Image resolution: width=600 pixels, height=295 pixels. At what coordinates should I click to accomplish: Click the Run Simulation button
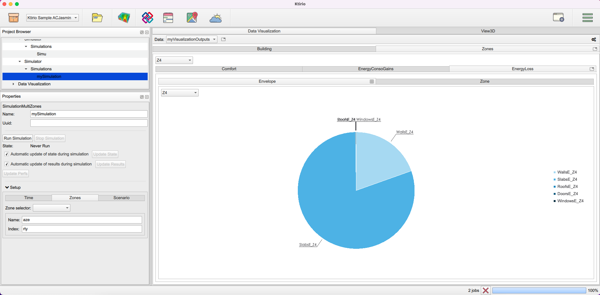pyautogui.click(x=18, y=138)
